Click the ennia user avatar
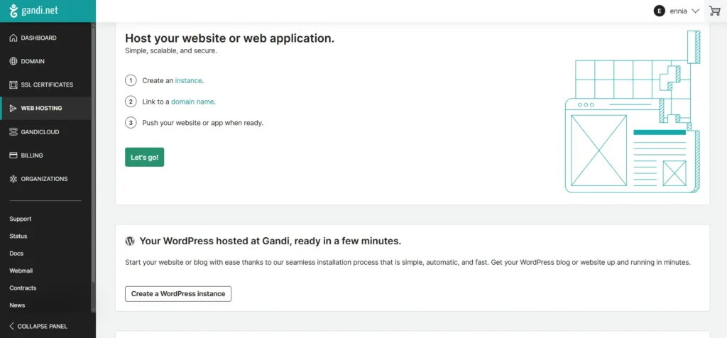 [660, 11]
